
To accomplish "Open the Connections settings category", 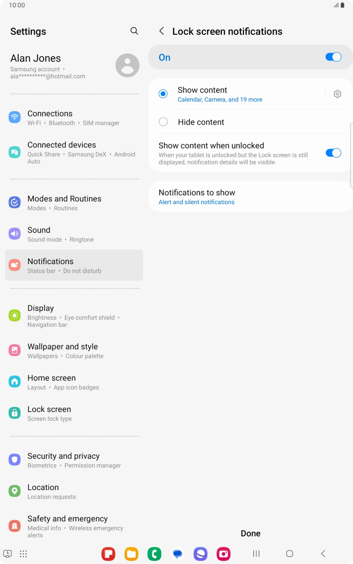I will [74, 117].
